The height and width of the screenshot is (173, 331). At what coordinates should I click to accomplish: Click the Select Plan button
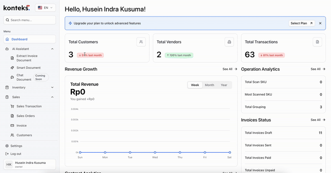(302, 23)
